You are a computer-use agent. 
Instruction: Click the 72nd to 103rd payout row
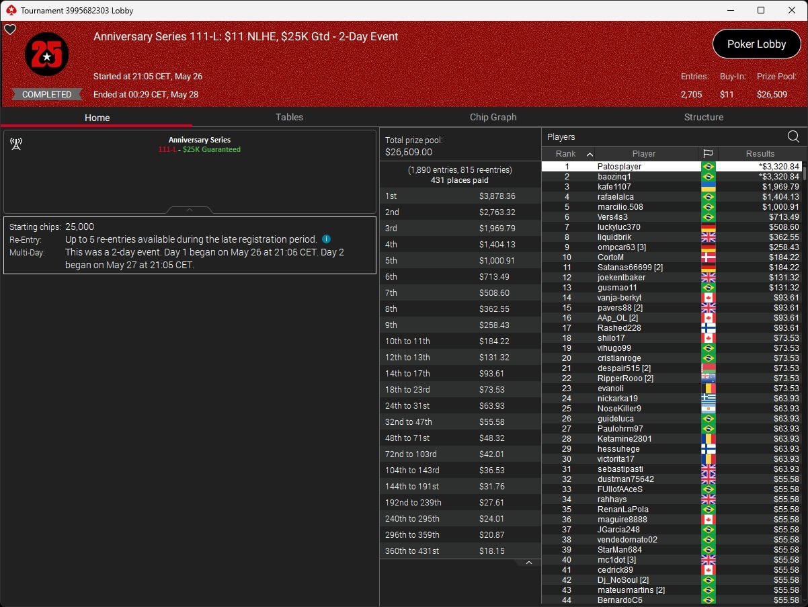pyautogui.click(x=460, y=454)
